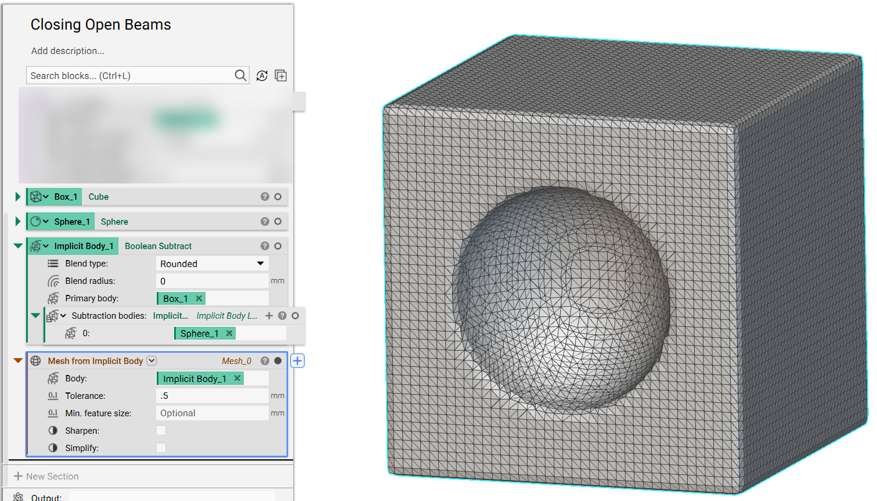Click the Subtraction bodies list icon
This screenshot has height=501, width=877.
click(x=52, y=316)
